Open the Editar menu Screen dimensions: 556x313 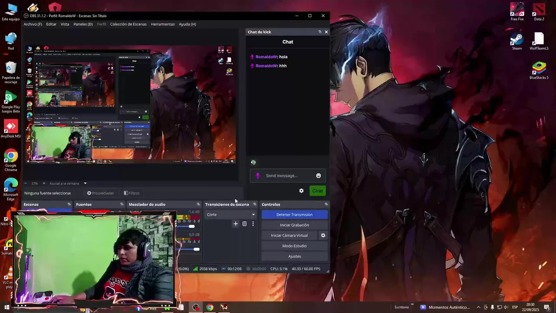click(51, 24)
